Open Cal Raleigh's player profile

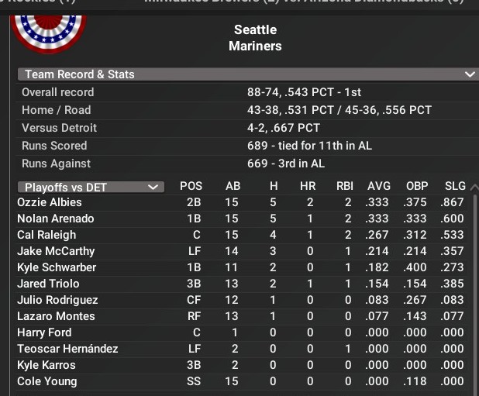click(x=47, y=235)
